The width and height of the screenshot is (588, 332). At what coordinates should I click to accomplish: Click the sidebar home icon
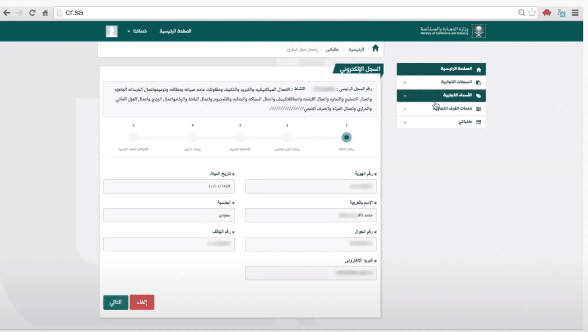[479, 69]
